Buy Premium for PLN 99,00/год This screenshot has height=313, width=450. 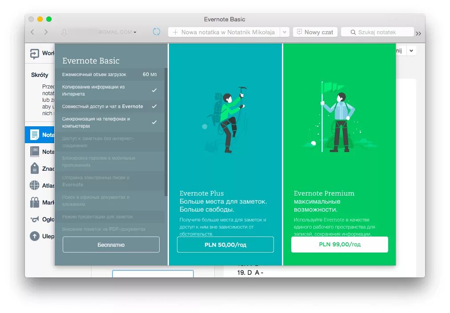coord(340,245)
